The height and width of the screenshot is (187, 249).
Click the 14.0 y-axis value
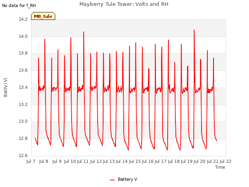click(x=23, y=36)
